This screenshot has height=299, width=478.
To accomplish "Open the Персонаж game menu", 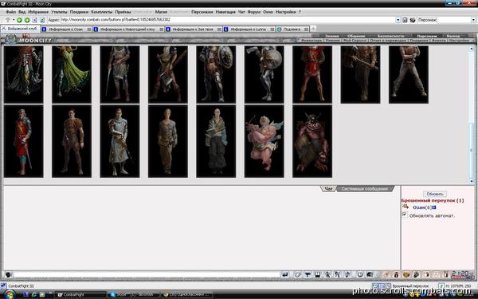I will (427, 36).
